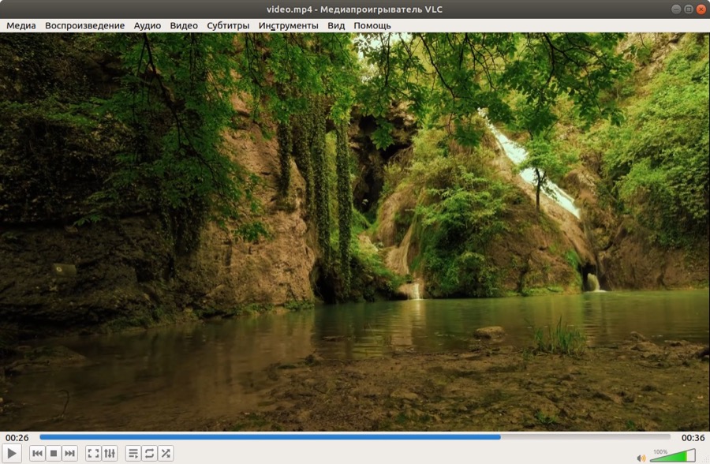Mute audio by clicking the speaker icon
This screenshot has width=710, height=464.
[640, 458]
